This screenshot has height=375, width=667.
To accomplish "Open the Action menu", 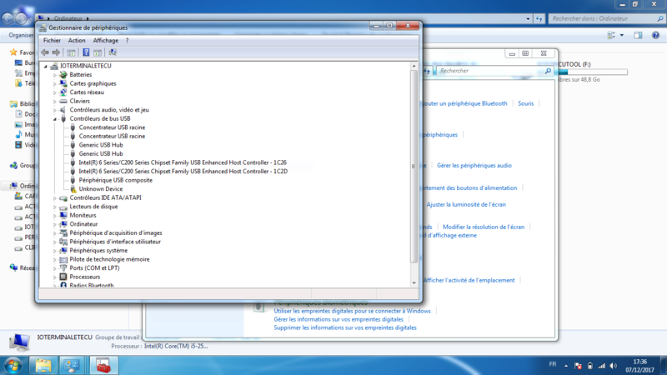I will pyautogui.click(x=77, y=40).
